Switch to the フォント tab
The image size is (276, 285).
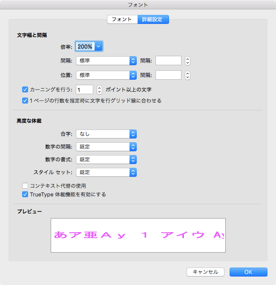pyautogui.click(x=122, y=20)
